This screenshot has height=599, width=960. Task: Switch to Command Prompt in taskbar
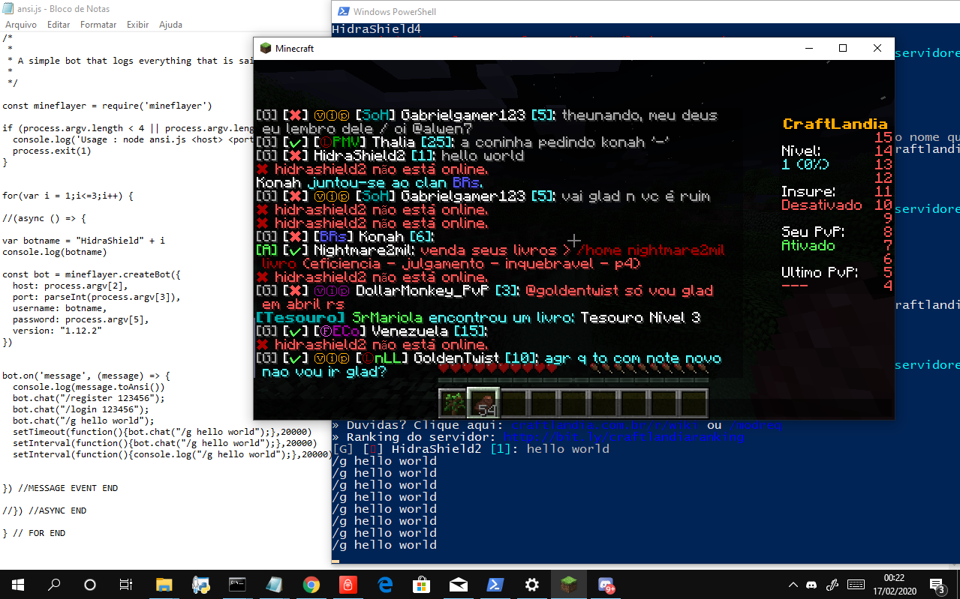(237, 585)
